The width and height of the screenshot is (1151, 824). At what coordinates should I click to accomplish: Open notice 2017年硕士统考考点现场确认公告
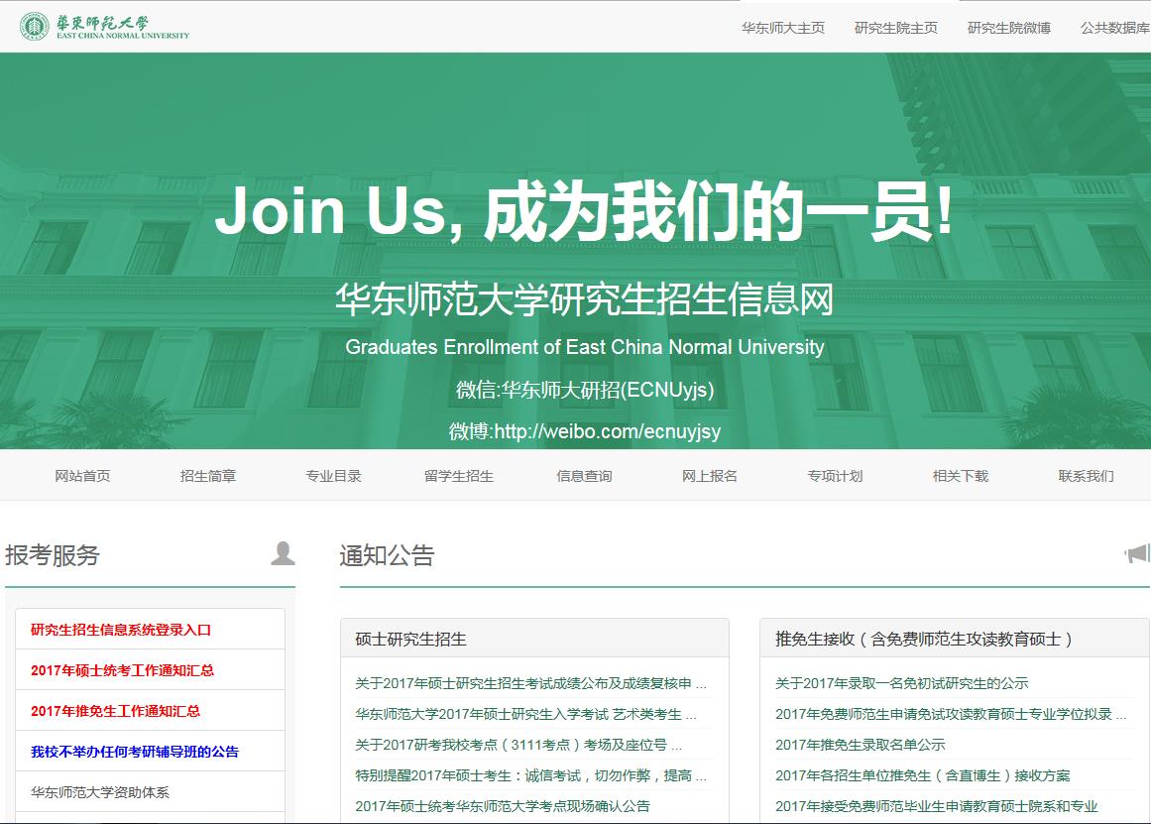[x=503, y=806]
